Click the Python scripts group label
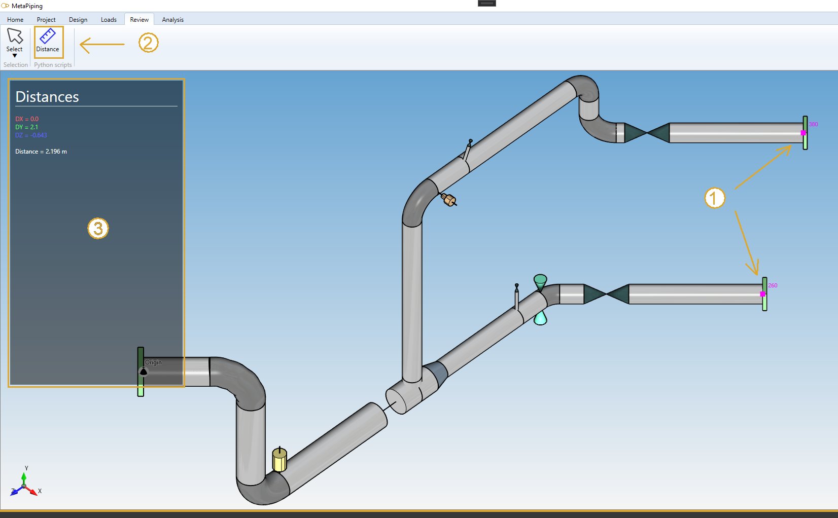 (x=53, y=65)
